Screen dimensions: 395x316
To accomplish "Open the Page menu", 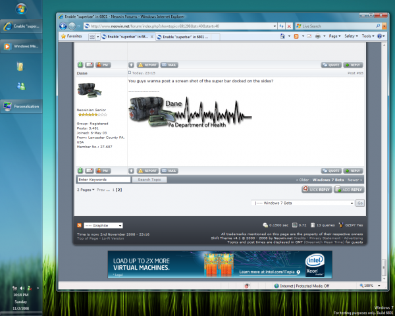I will point(334,36).
